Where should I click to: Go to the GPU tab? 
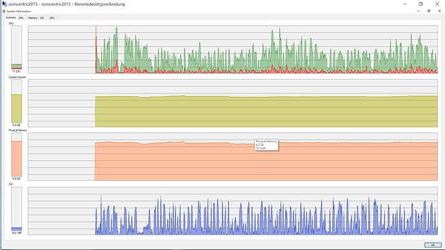pyautogui.click(x=52, y=17)
